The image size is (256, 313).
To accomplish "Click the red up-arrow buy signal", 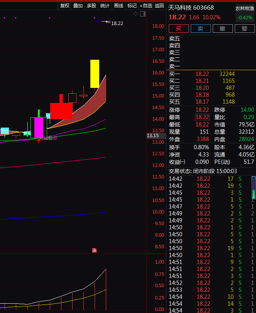I will [x=39, y=141].
